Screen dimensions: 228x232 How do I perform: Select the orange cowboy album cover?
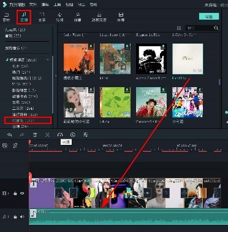click(79, 59)
